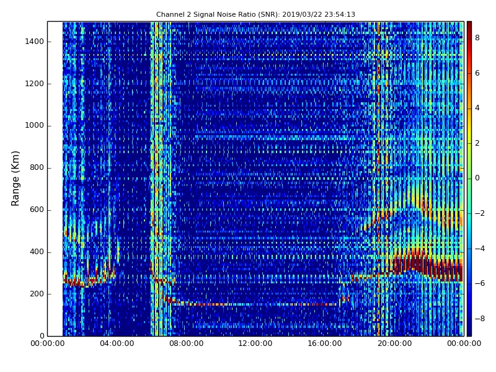Click the 12:00:00 time axis label
This screenshot has width=496, height=372.
[255, 343]
